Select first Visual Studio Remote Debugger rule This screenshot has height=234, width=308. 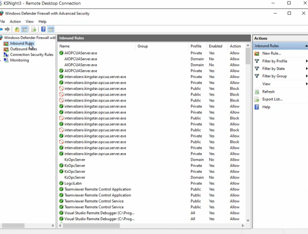pos(152,213)
